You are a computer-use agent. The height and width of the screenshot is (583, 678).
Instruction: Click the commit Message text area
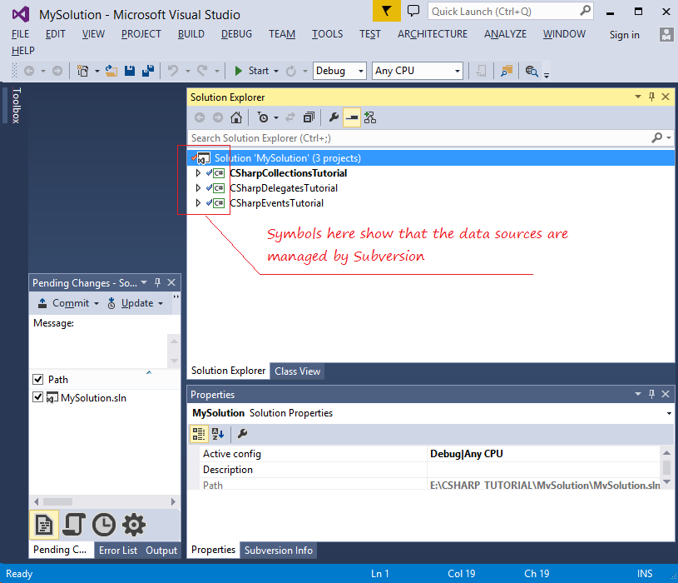pos(100,349)
